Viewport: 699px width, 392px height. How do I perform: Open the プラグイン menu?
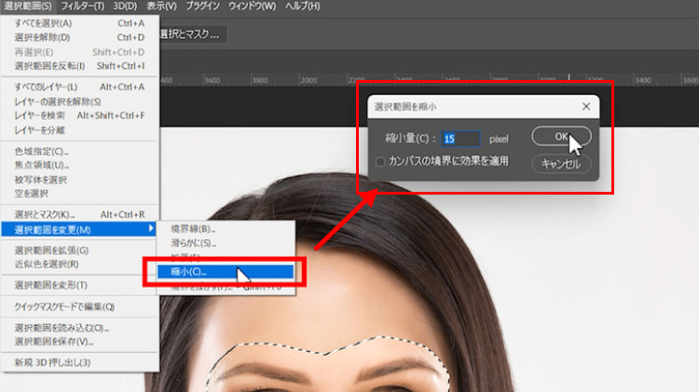click(209, 7)
